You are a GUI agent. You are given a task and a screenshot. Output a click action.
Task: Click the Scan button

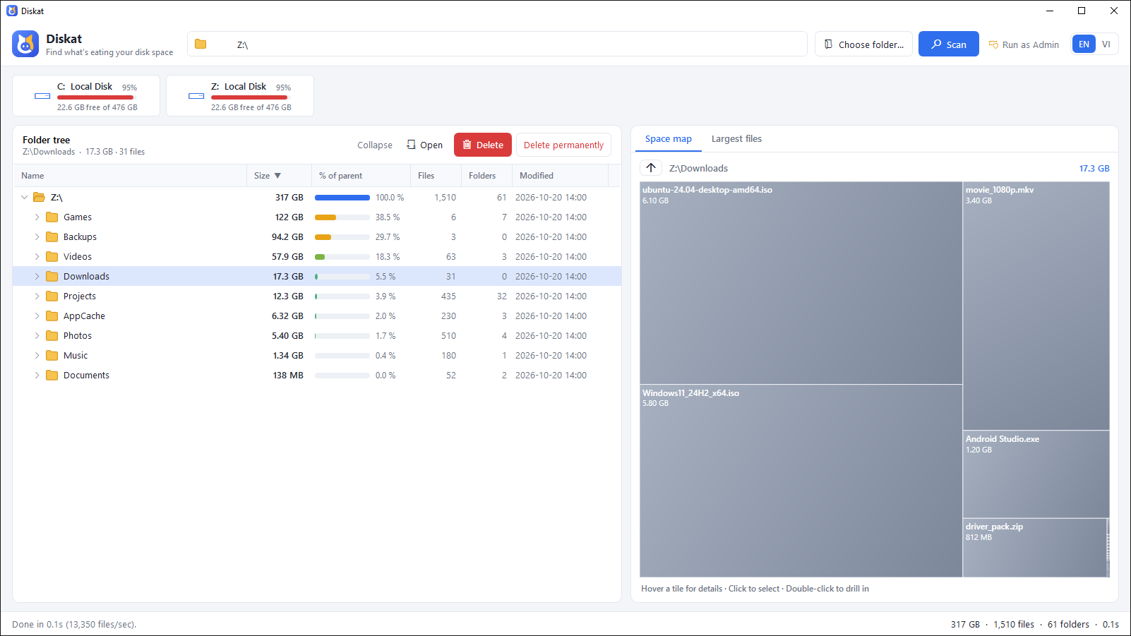click(x=948, y=44)
